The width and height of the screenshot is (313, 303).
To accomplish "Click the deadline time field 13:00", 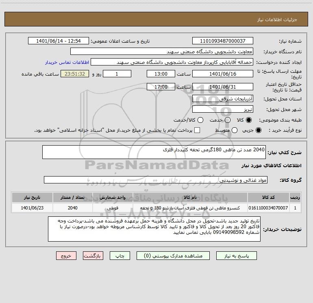I will pyautogui.click(x=161, y=74).
